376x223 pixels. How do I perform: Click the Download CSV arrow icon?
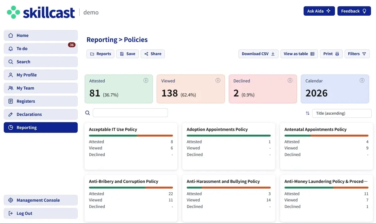[x=273, y=54]
